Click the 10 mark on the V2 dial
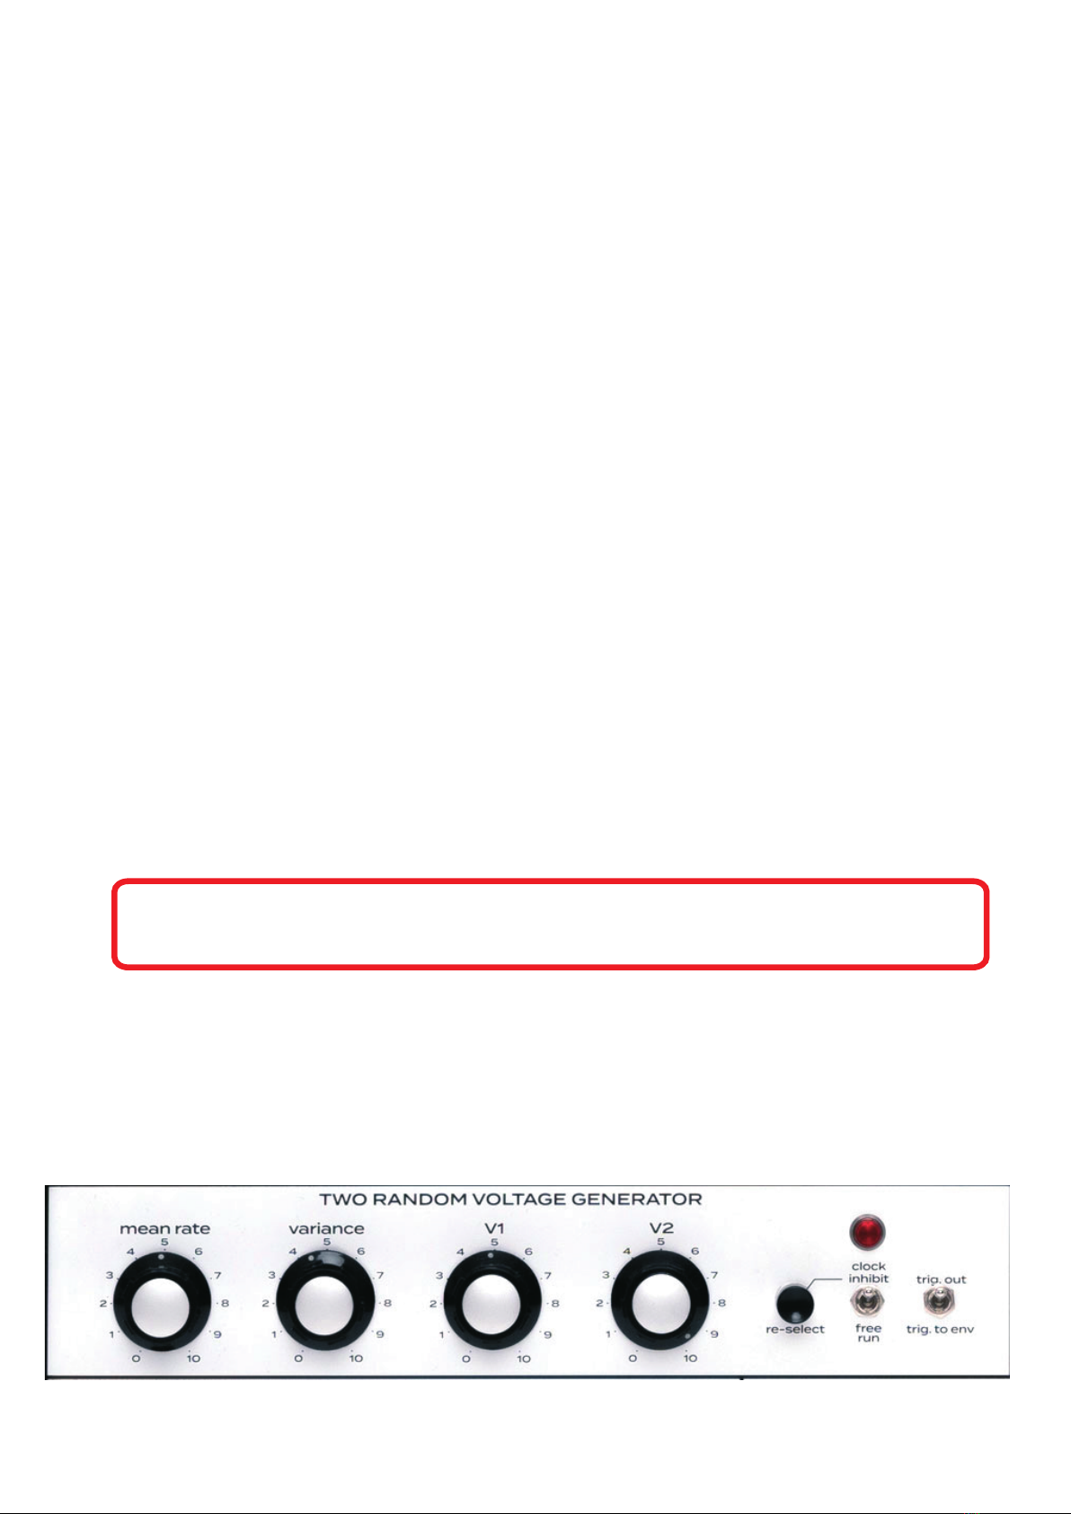 pyautogui.click(x=690, y=1359)
